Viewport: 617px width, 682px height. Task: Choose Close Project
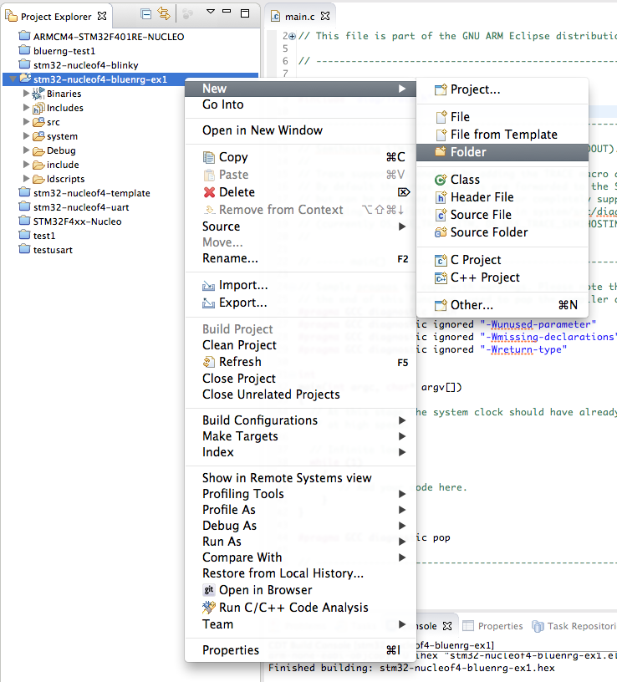pyautogui.click(x=300, y=379)
